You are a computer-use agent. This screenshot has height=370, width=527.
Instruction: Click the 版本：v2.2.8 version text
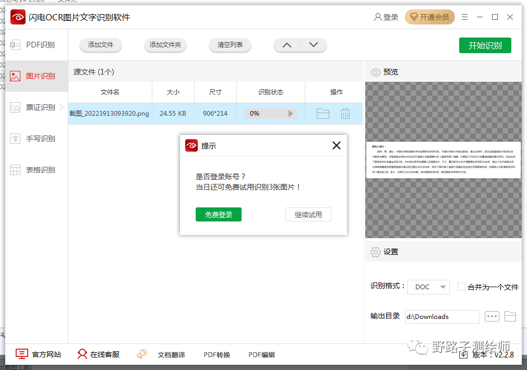[493, 355]
